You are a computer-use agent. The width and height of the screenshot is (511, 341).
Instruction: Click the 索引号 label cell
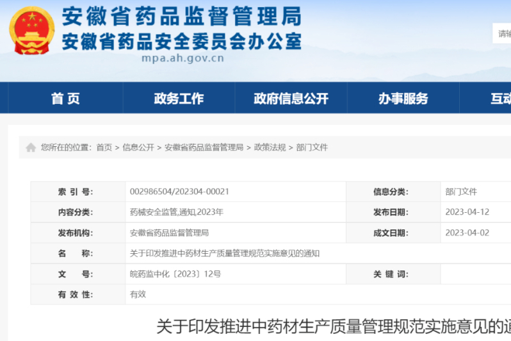pyautogui.click(x=78, y=192)
